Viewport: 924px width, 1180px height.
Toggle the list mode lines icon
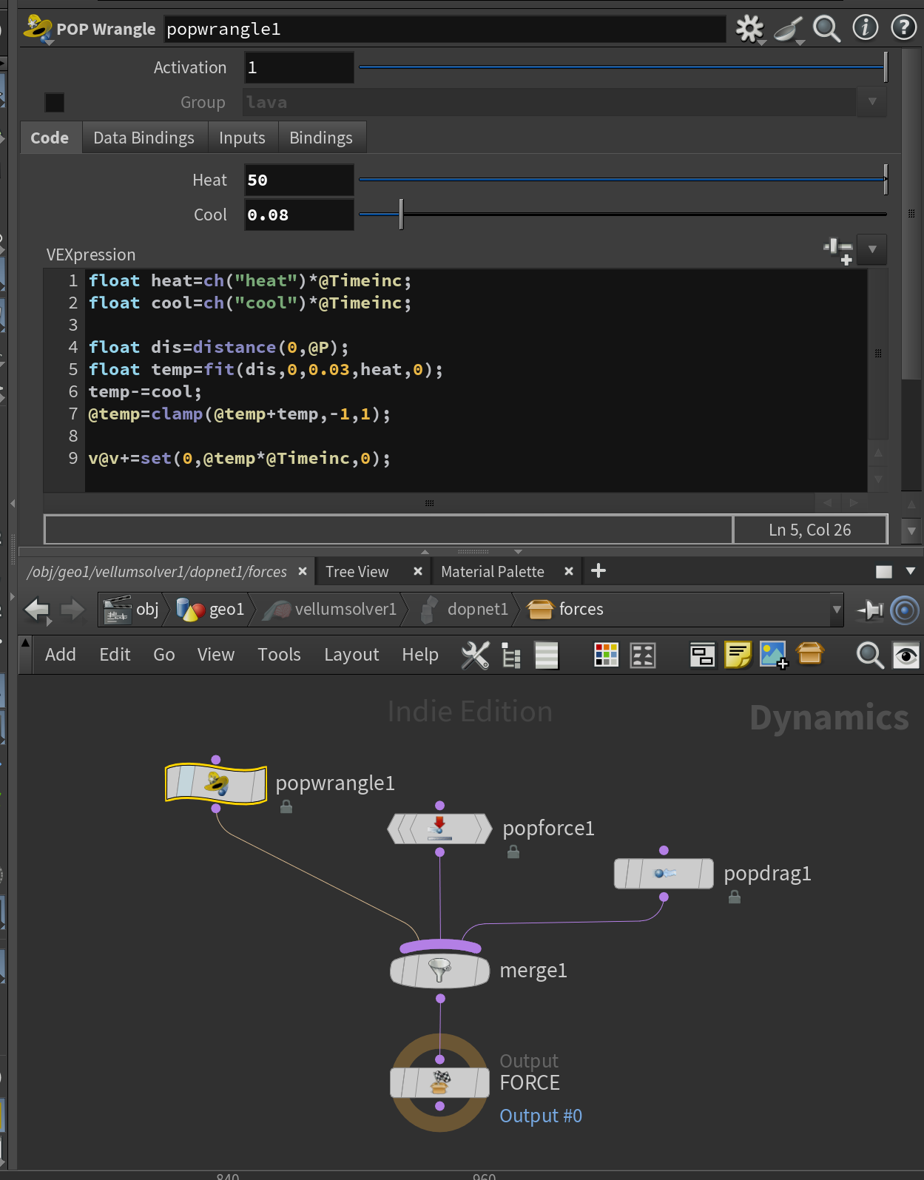point(546,655)
